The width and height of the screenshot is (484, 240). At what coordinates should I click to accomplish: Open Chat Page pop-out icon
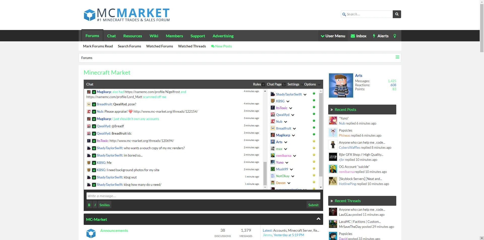(x=284, y=84)
